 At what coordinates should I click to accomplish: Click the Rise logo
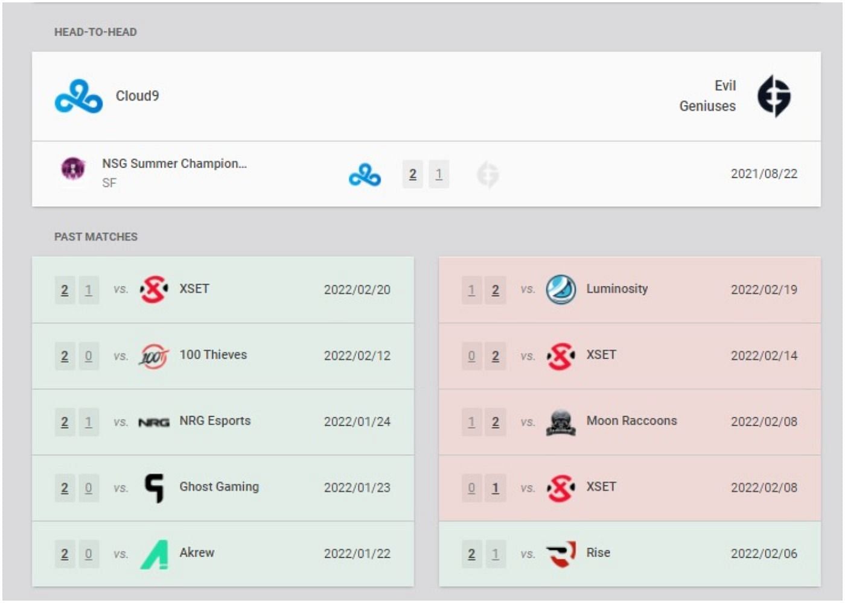point(561,554)
